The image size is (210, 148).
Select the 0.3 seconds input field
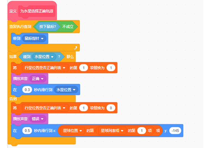point(27,90)
